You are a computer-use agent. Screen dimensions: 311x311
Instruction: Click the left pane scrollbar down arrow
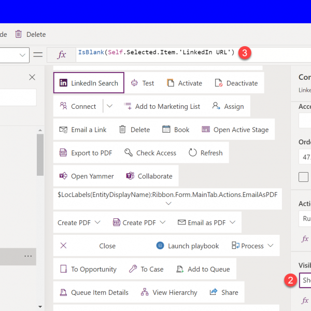pos(40,307)
